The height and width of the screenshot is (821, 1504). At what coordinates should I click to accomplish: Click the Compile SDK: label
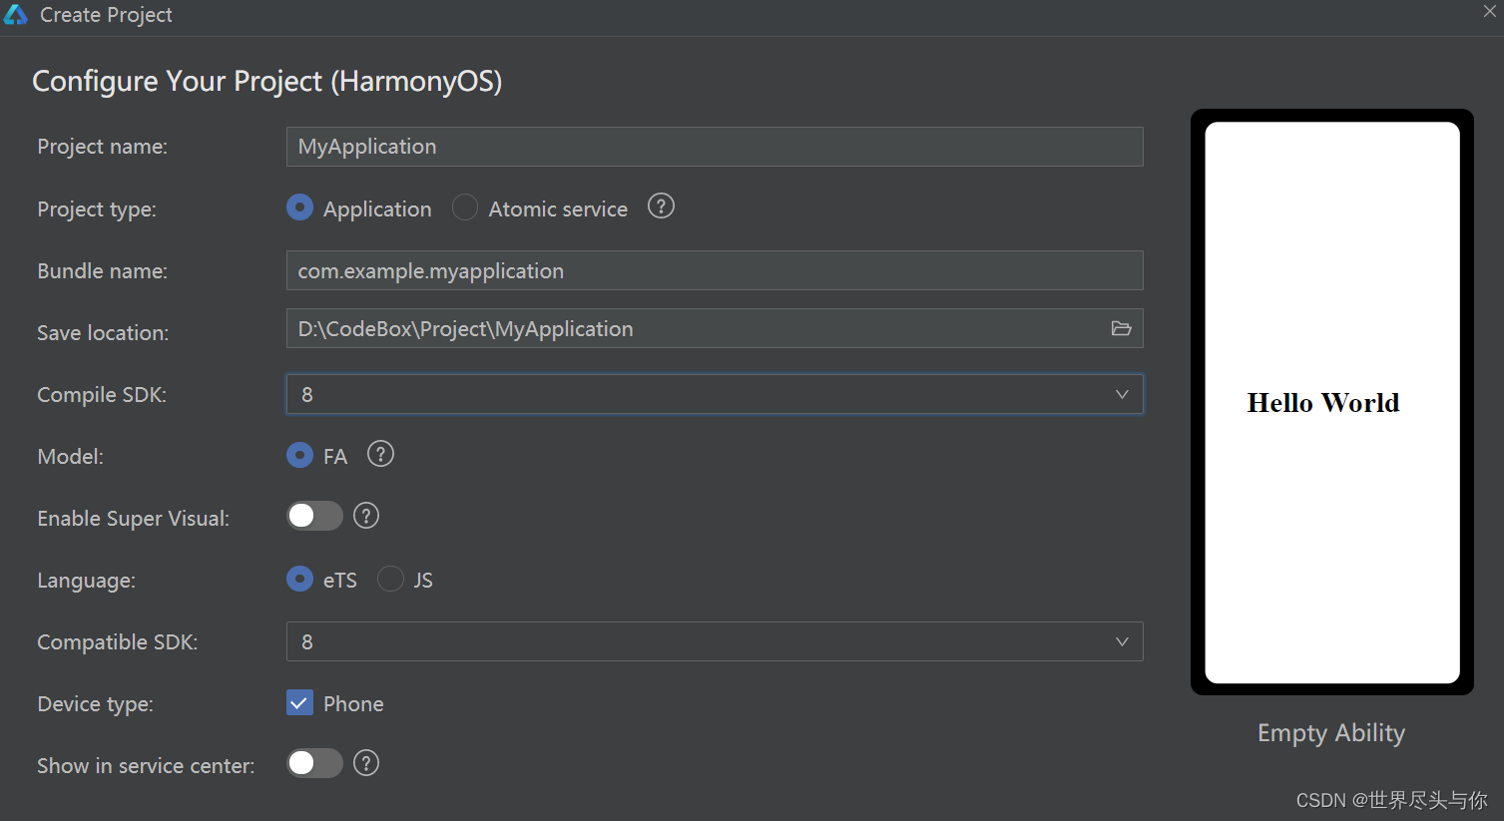pos(102,395)
